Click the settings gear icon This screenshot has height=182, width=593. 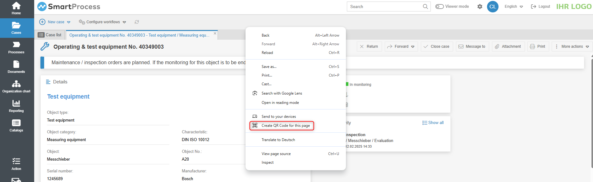(x=480, y=7)
